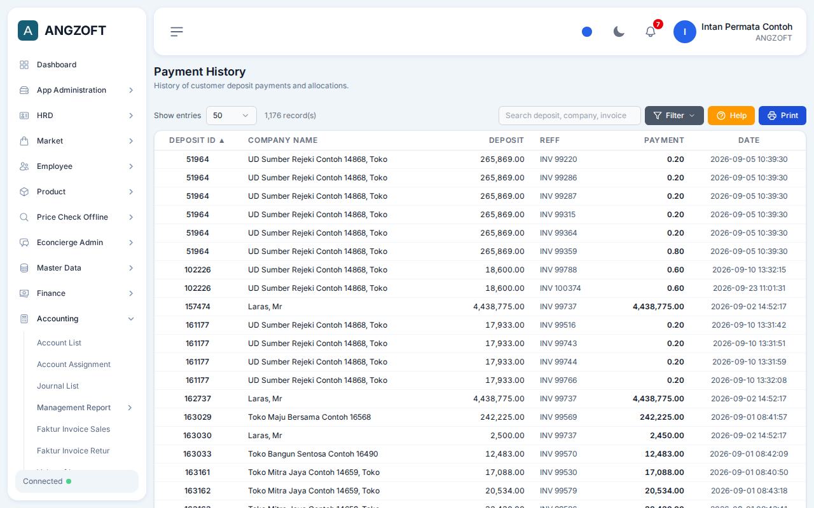
Task: Select reference INV 100374
Action: coord(560,288)
